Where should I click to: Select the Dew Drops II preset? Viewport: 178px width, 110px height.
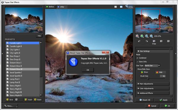click(x=23, y=59)
